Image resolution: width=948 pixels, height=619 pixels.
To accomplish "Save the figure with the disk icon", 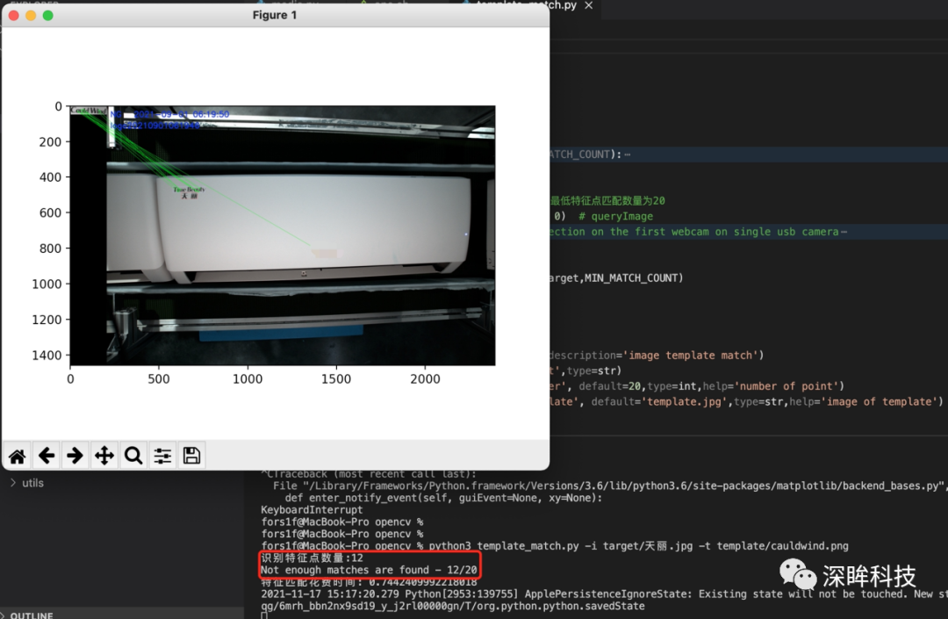I will pyautogui.click(x=191, y=456).
